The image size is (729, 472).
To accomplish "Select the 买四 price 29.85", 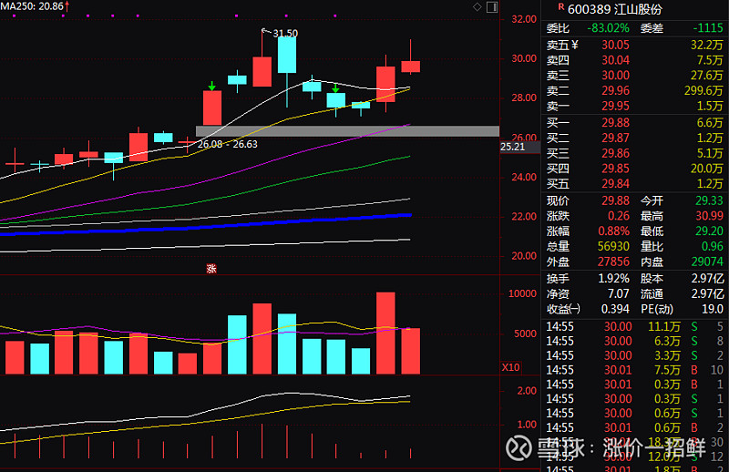I will tap(616, 169).
